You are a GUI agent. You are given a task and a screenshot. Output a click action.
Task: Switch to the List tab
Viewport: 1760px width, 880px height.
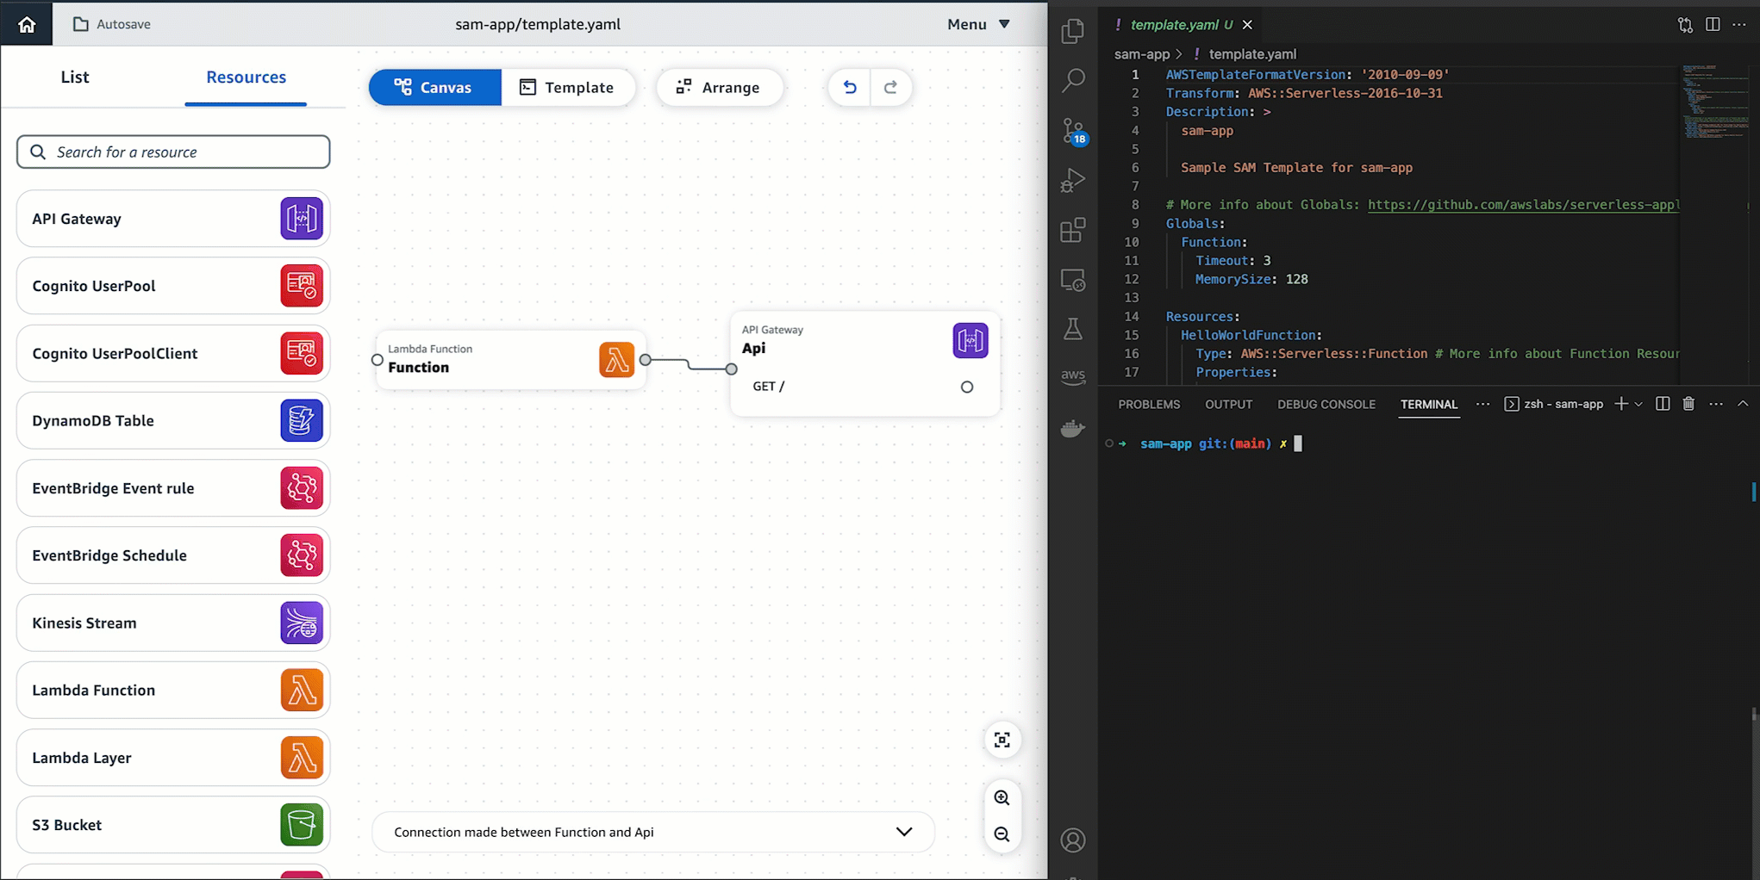[74, 77]
